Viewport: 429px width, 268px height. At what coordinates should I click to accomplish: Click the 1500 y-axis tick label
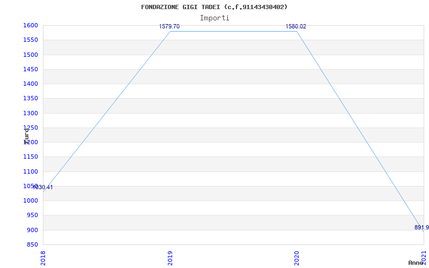[x=30, y=55]
